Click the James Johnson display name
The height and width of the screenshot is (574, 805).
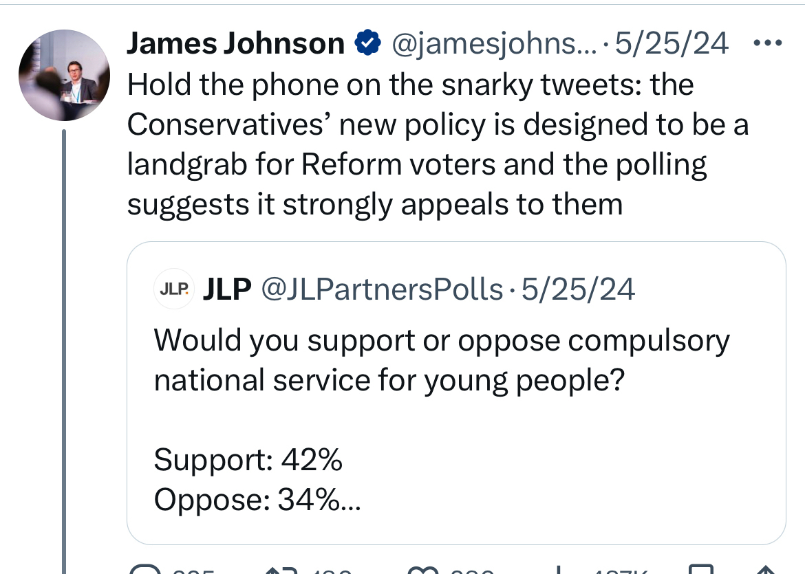pos(235,45)
